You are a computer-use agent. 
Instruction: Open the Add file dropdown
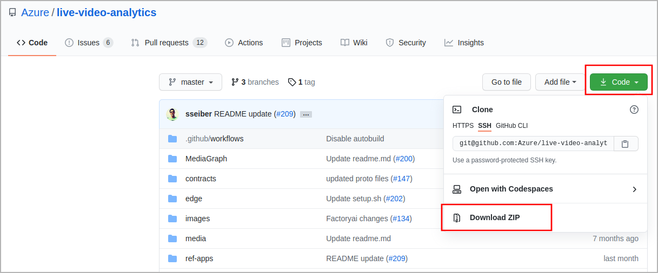point(560,82)
